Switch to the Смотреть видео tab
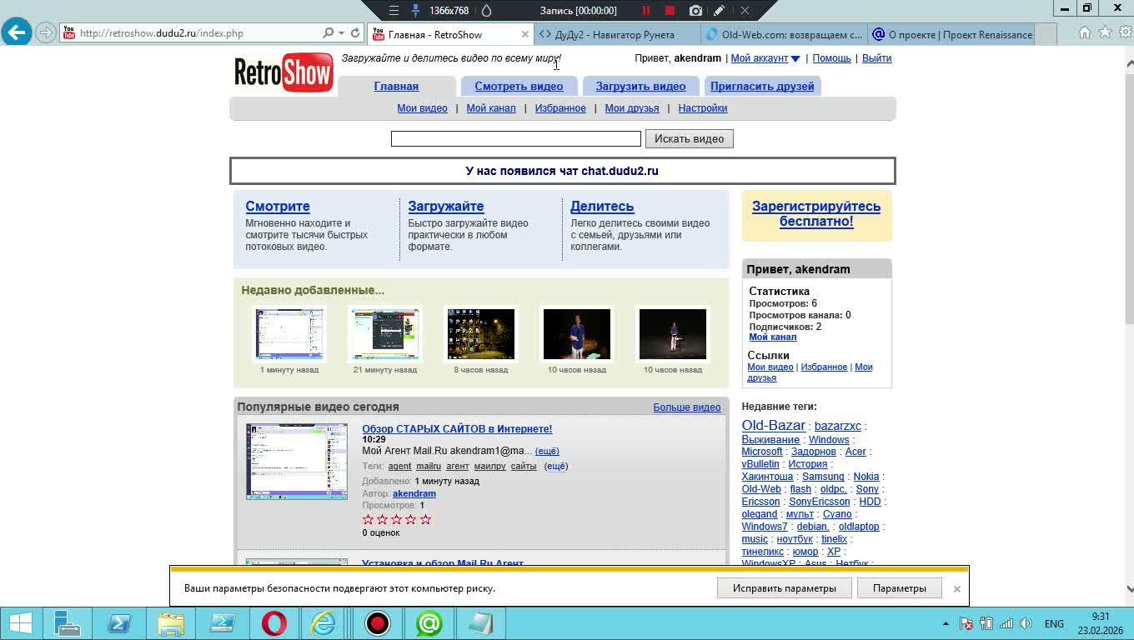The width and height of the screenshot is (1134, 640). pos(519,87)
